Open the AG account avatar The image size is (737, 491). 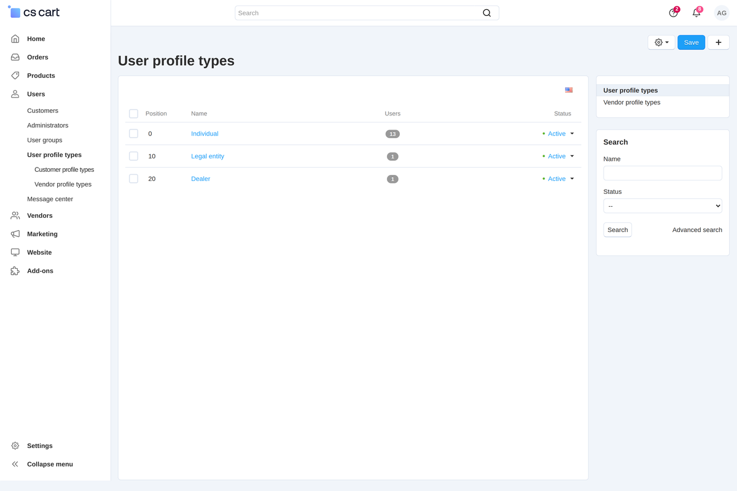[722, 13]
